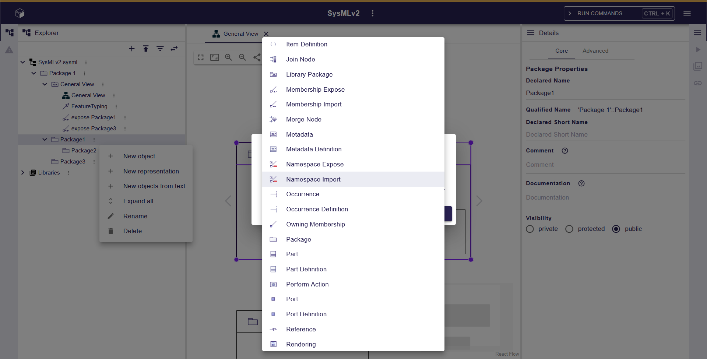Collapse the SysMLv2.sysml tree node
Image resolution: width=707 pixels, height=359 pixels.
(x=23, y=62)
